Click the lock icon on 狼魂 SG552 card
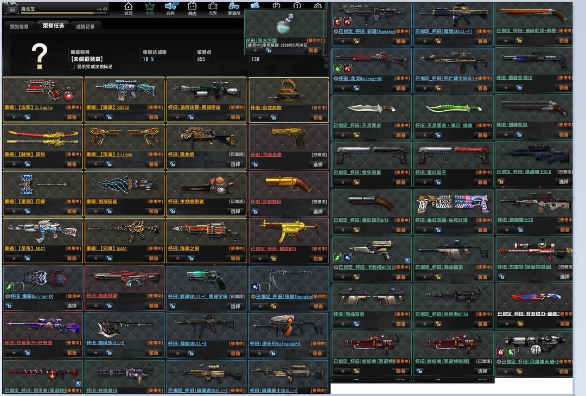 [x=109, y=117]
